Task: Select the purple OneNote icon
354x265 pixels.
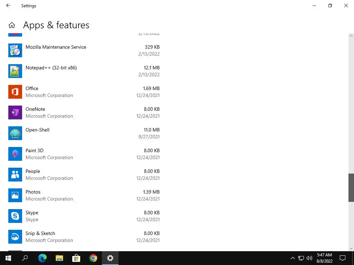Action: tap(15, 112)
